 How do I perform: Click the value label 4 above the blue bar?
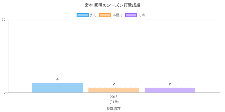(57, 80)
